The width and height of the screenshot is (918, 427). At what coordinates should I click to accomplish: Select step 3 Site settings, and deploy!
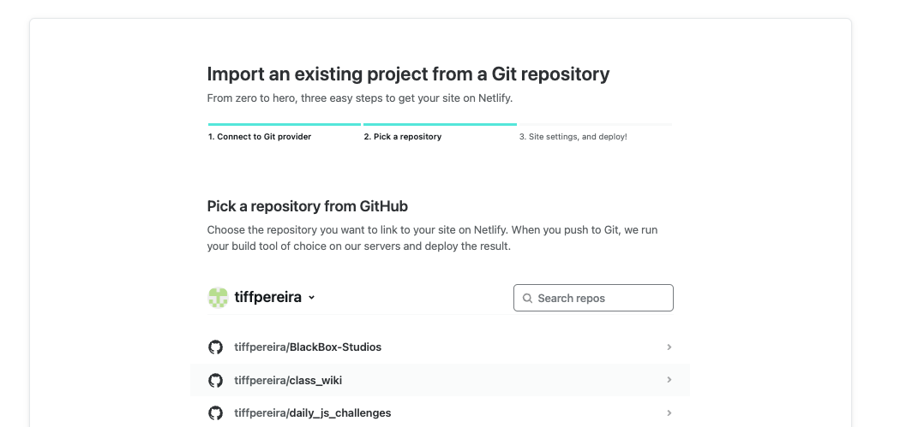coord(573,137)
